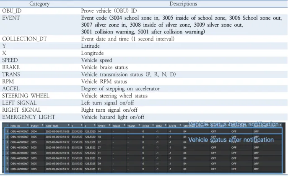Click speed value 14 in row 1
The image size is (288, 177).
99,131
